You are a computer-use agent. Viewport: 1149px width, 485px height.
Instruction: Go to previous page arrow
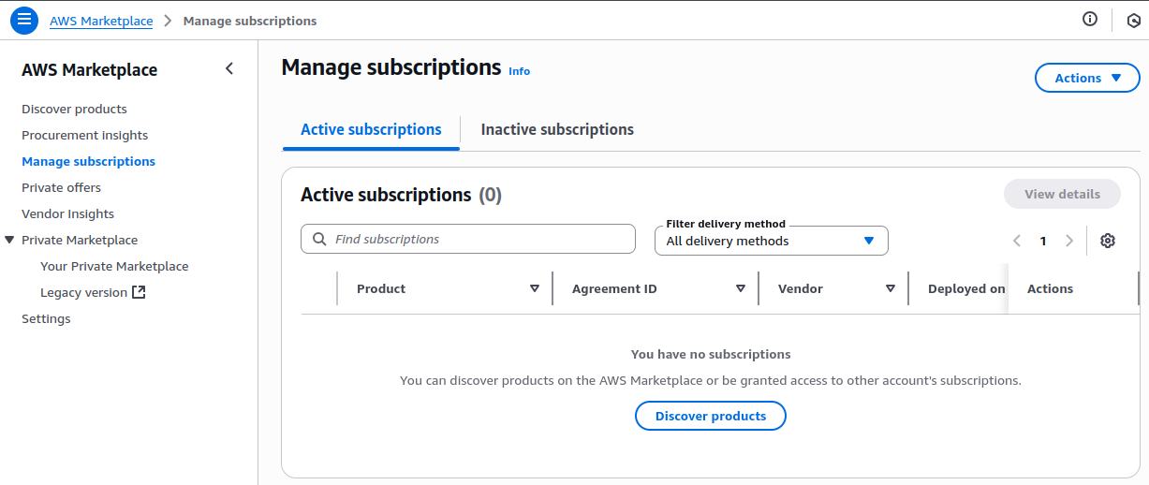(x=1017, y=241)
